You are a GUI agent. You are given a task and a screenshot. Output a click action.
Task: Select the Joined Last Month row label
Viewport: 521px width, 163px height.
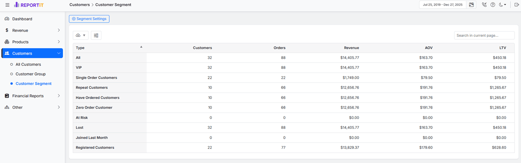92,137
